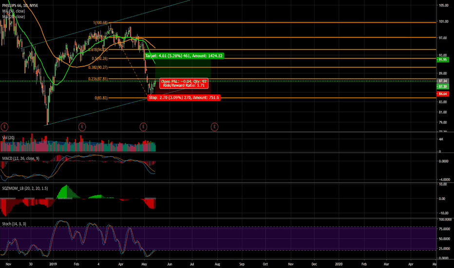Click the red 84.64 price axis tag
Viewport: 454px width, 268px height.
tap(443, 94)
